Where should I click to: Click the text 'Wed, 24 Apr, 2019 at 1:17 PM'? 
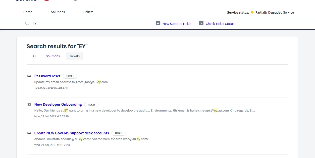click(52, 145)
